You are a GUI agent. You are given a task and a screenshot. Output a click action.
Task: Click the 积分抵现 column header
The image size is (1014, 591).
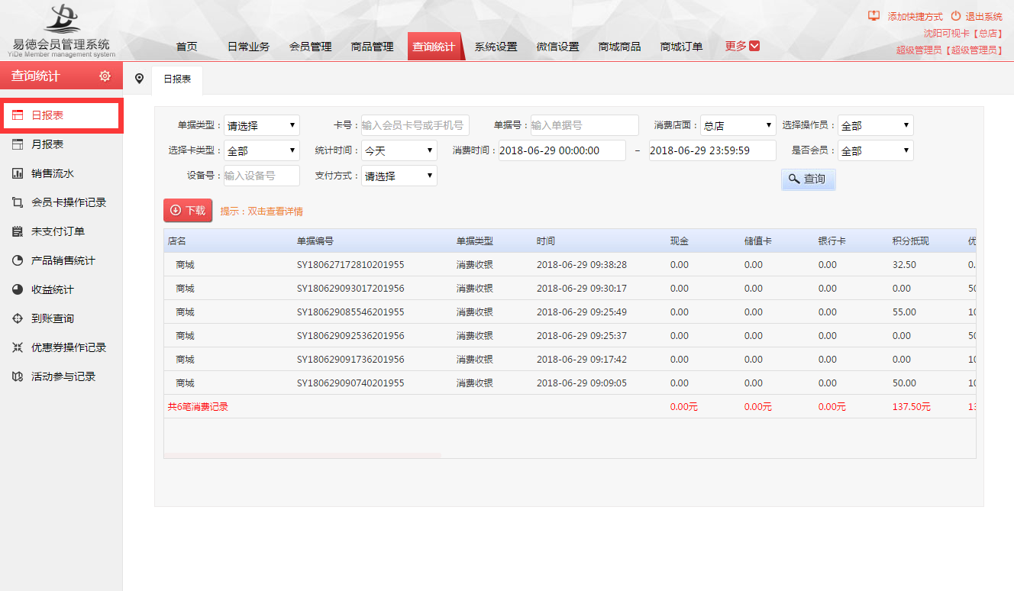(911, 241)
